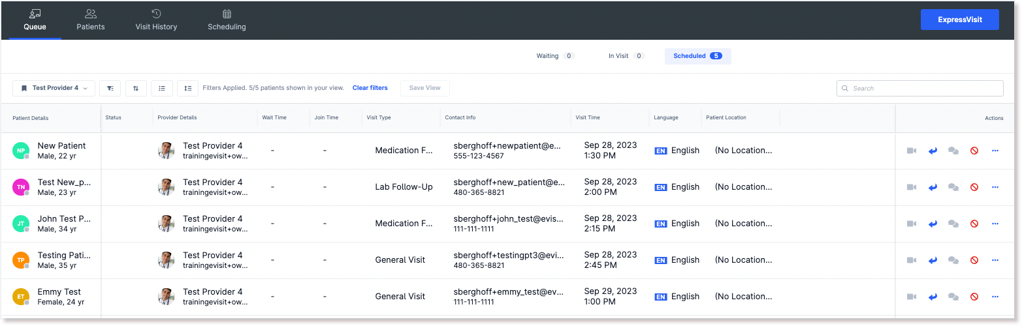Click the Clear filters link
Screen dimensions: 1022x326
click(x=370, y=88)
